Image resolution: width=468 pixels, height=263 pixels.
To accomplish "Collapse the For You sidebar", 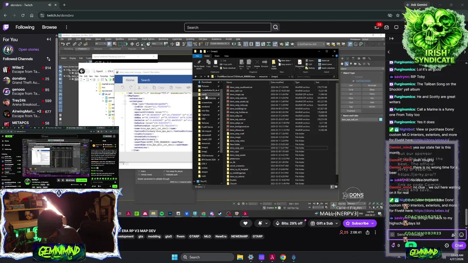I will pyautogui.click(x=49, y=39).
